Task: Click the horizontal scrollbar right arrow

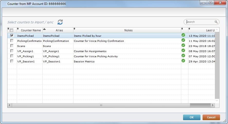Action: 213,105
